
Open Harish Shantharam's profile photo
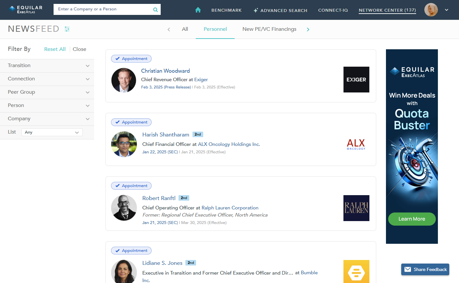coord(124,144)
